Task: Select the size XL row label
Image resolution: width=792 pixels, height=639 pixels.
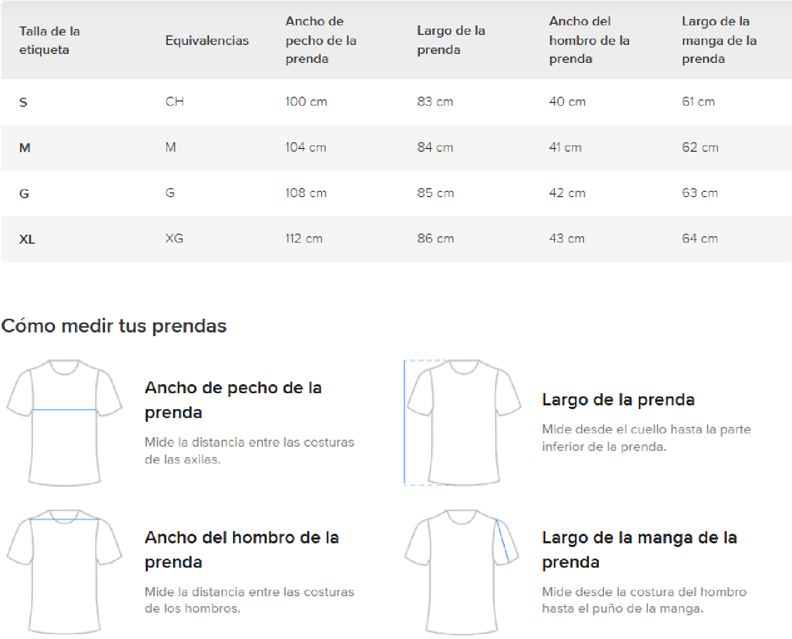Action: coord(27,239)
